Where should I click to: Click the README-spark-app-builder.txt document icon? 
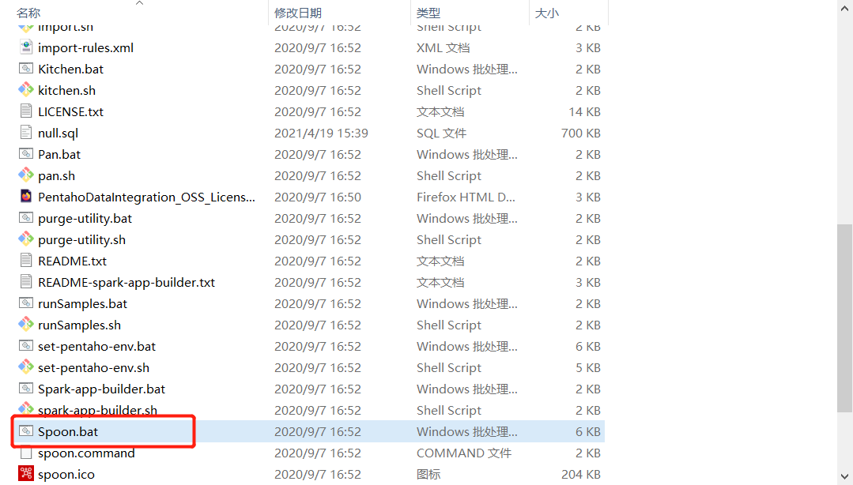point(25,282)
